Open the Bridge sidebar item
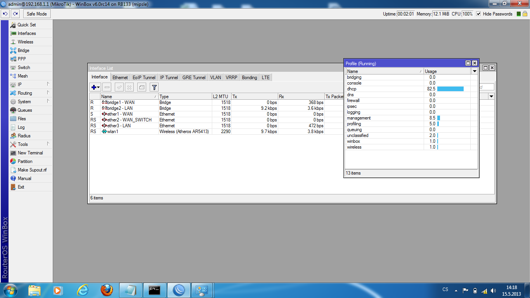This screenshot has width=530, height=298. click(31, 50)
